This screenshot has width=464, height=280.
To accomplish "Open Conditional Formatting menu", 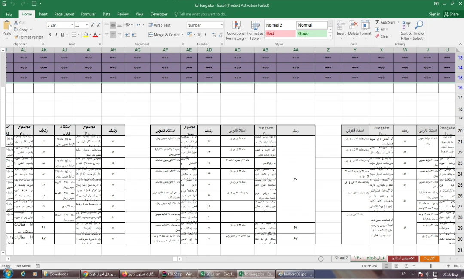I will pos(236,31).
